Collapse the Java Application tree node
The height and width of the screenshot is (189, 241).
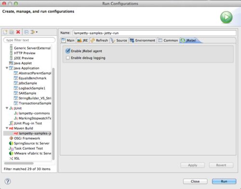click(7, 68)
